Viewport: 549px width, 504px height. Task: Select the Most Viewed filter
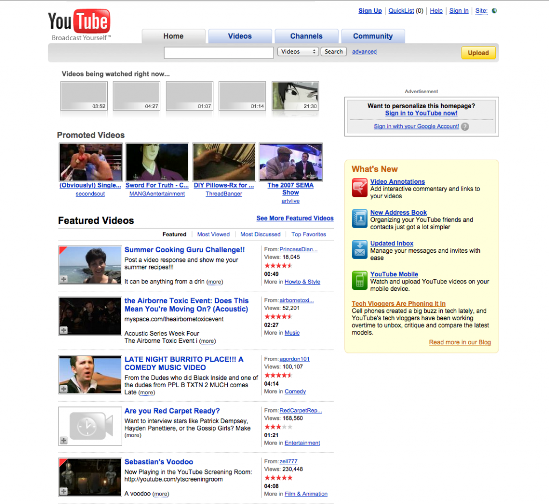(x=213, y=235)
